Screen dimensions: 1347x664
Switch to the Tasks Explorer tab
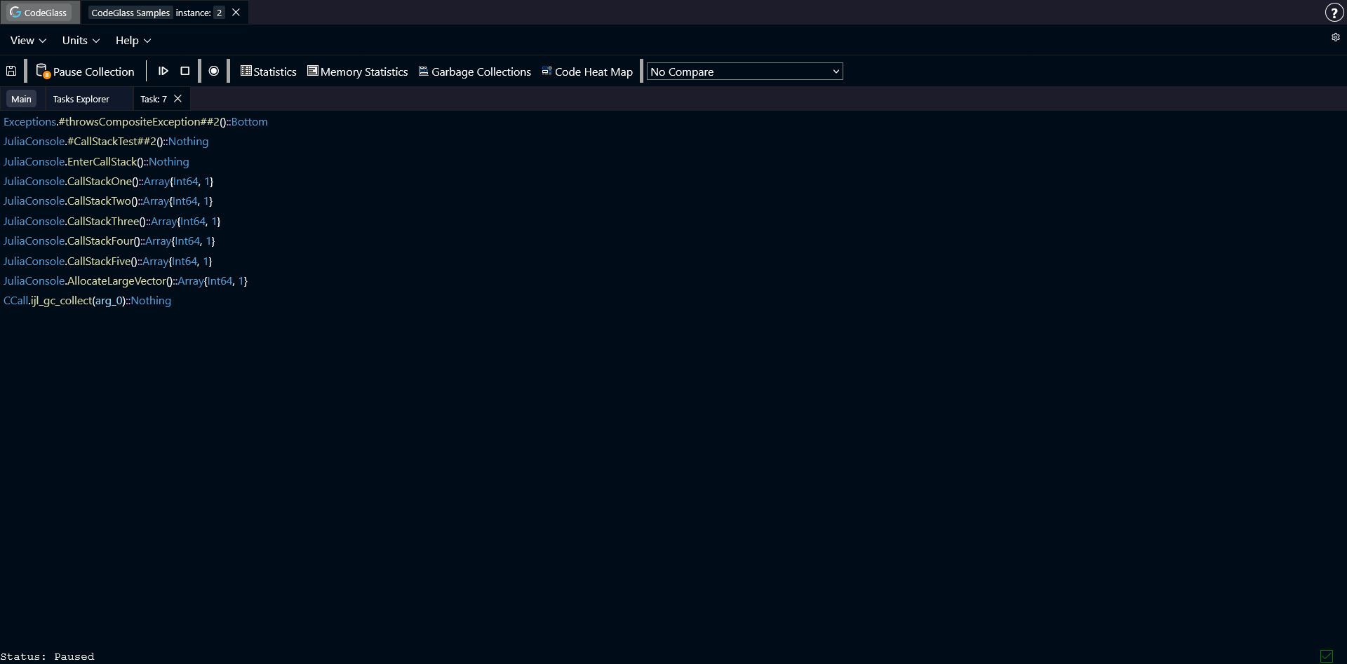[81, 99]
